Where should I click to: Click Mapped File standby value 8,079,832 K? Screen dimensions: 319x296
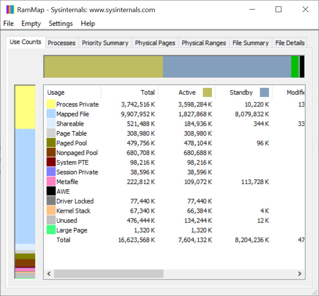[252, 114]
